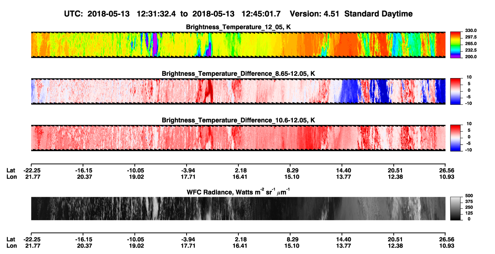495x254 pixels.
Task: Click latitude '26.56' on axis above WFC panel
Action: 447,170
